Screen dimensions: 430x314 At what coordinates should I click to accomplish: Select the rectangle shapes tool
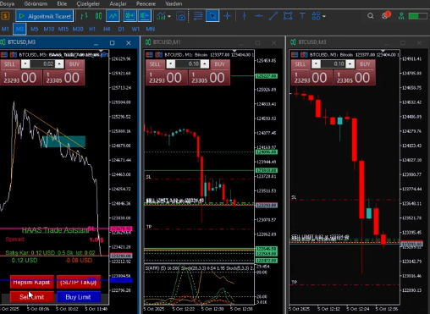[288, 16]
